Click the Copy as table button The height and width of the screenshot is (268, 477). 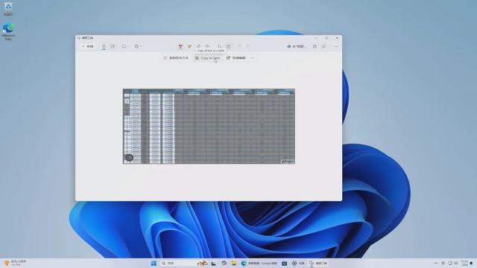click(x=207, y=58)
